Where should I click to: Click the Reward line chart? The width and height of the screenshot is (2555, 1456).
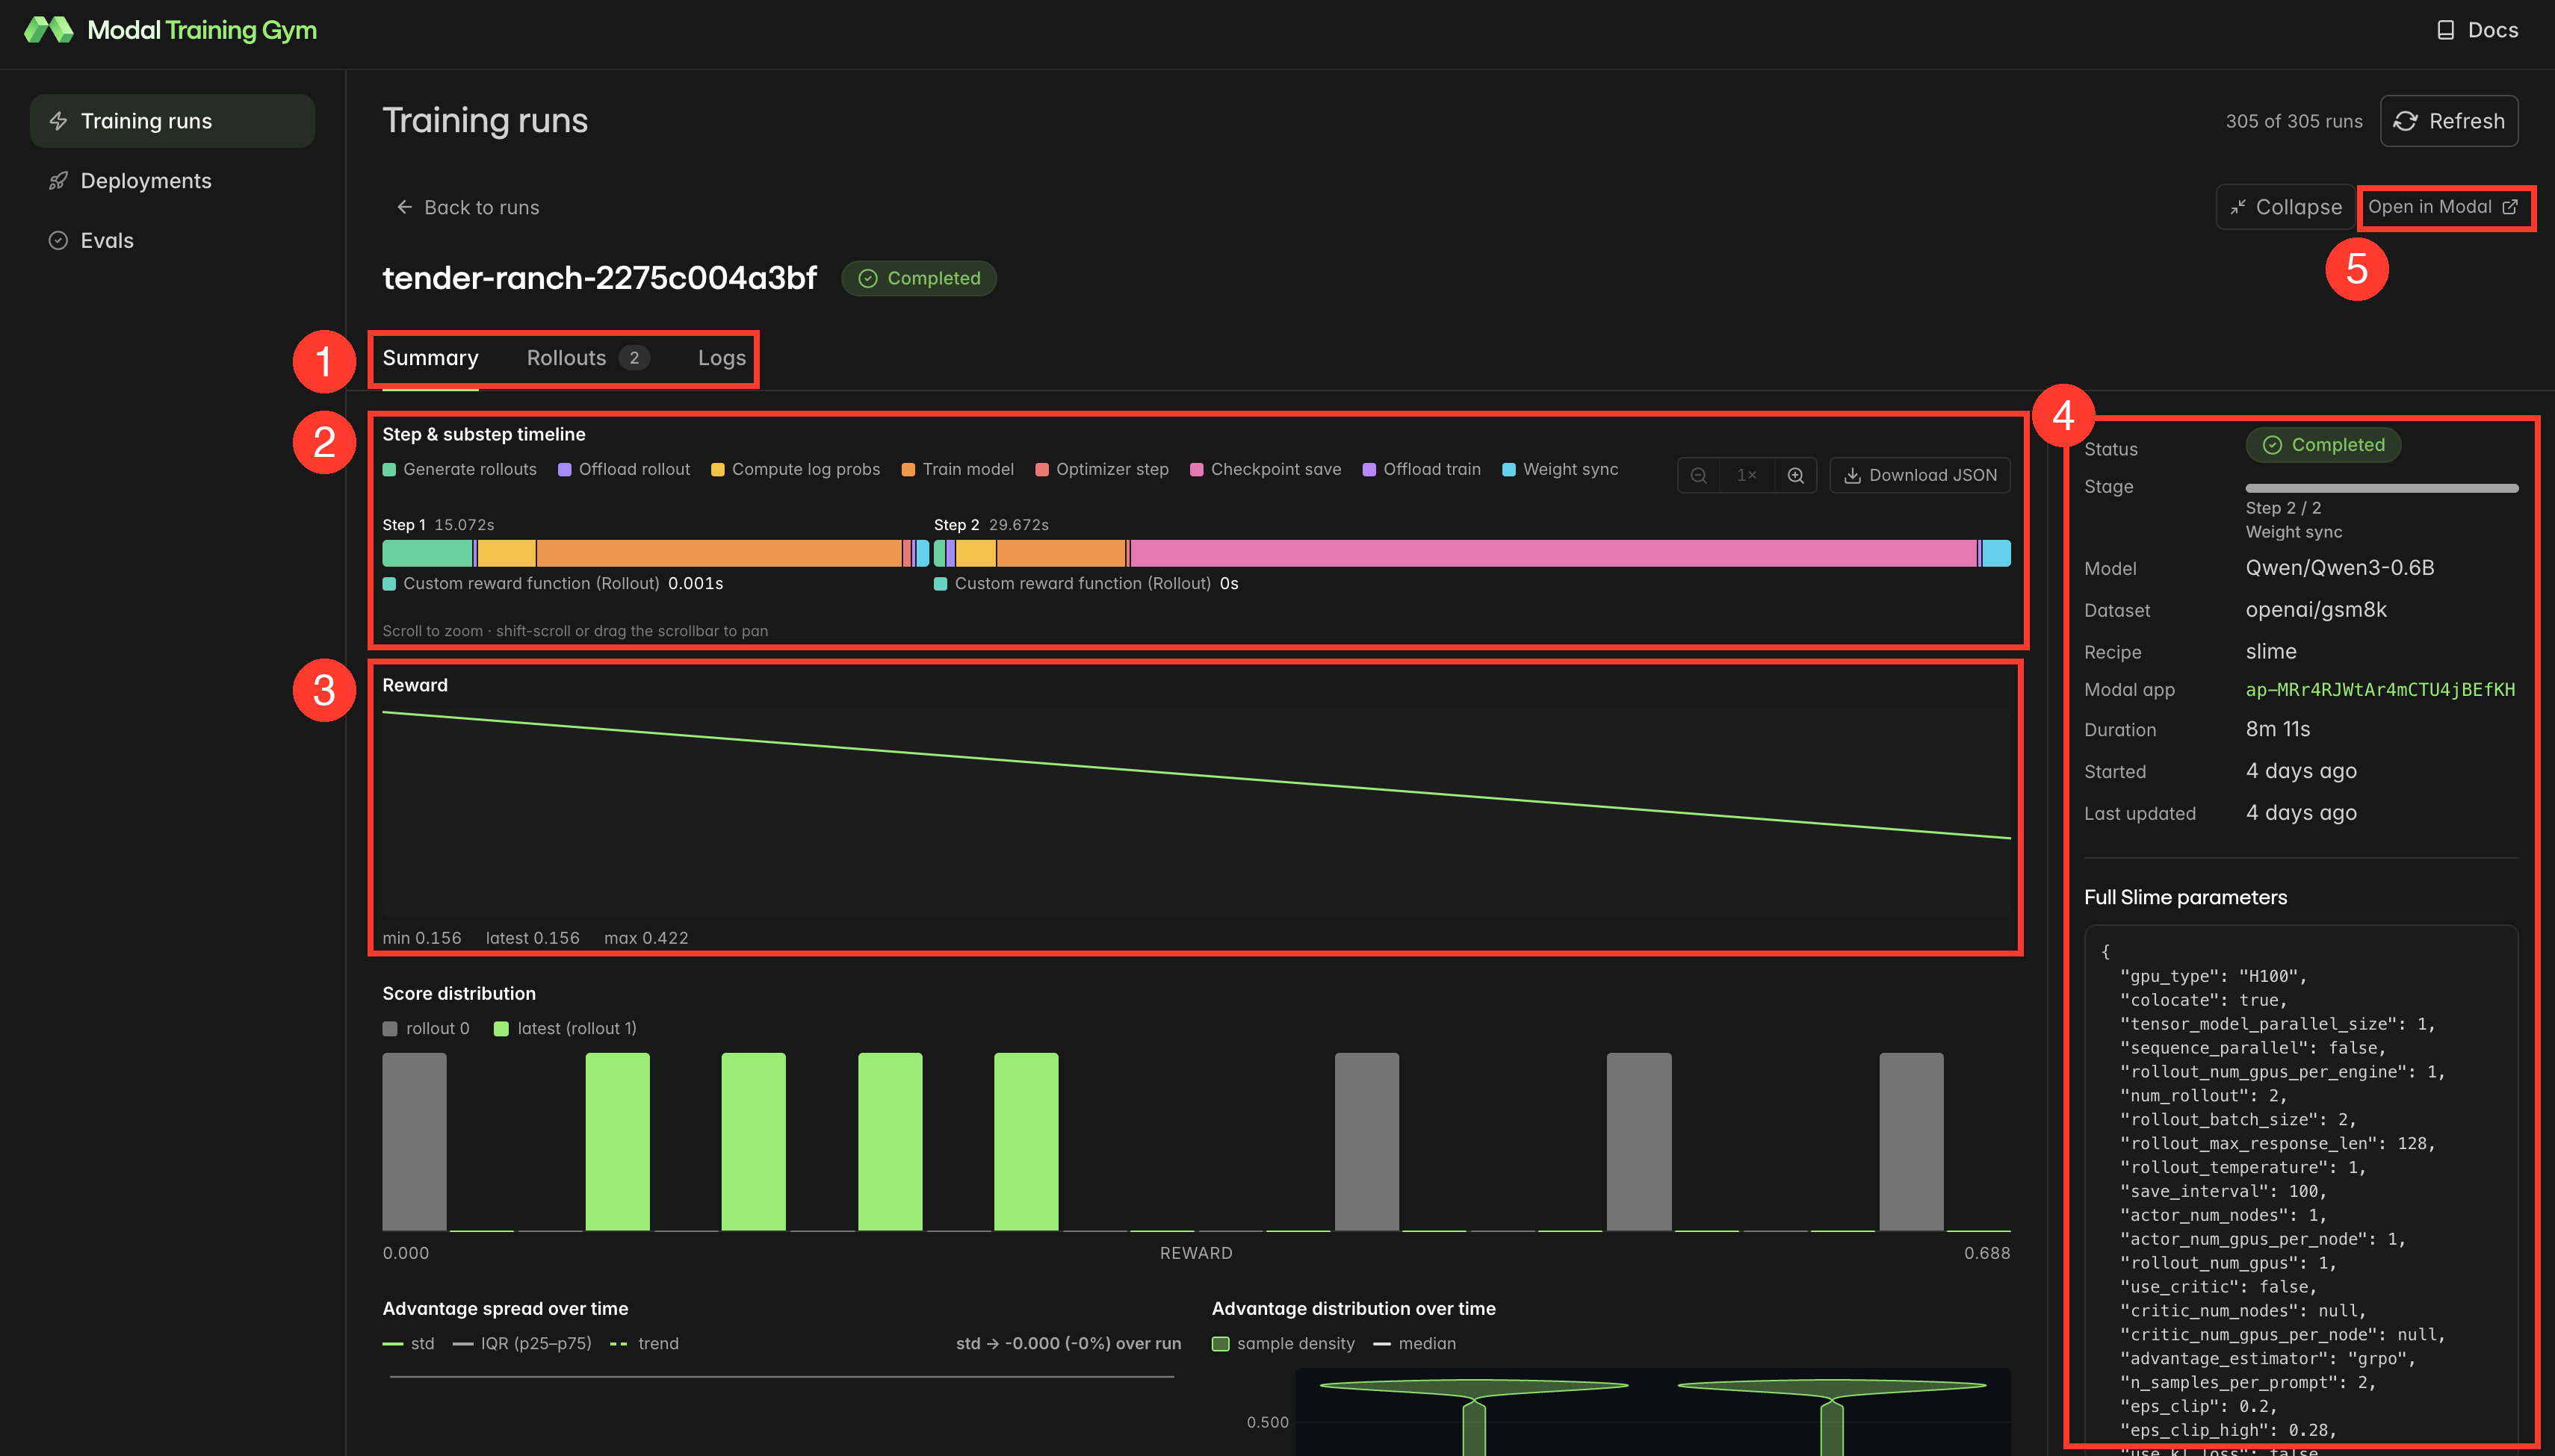coord(1197,813)
